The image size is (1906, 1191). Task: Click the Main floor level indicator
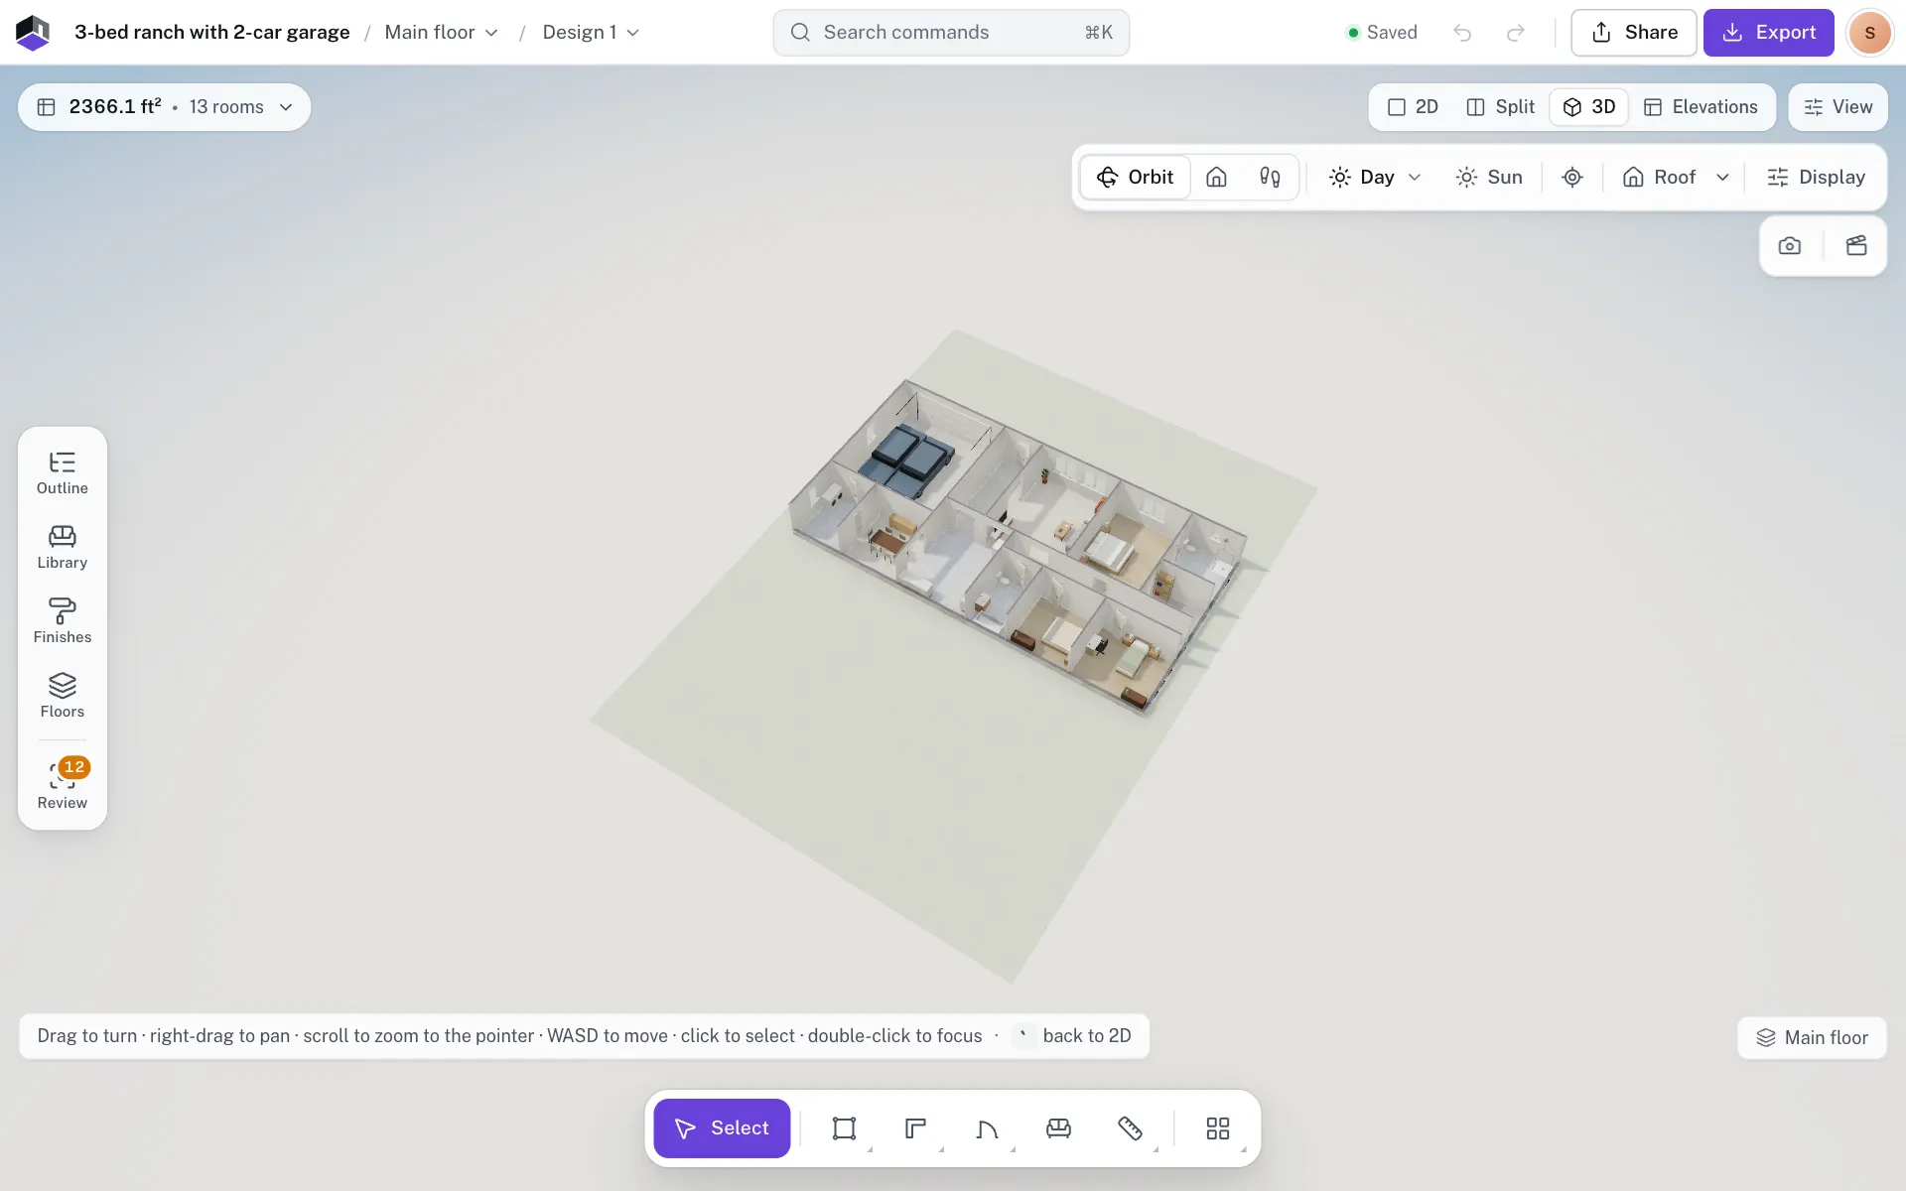coord(1812,1038)
